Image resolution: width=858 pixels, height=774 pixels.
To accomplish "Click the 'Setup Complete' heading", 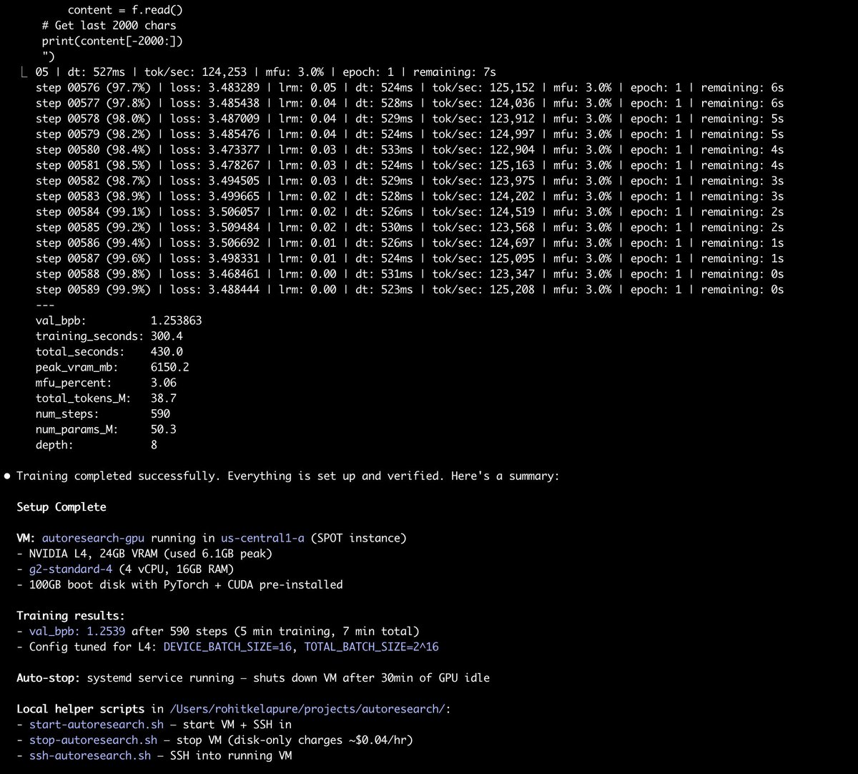I will pyautogui.click(x=61, y=507).
